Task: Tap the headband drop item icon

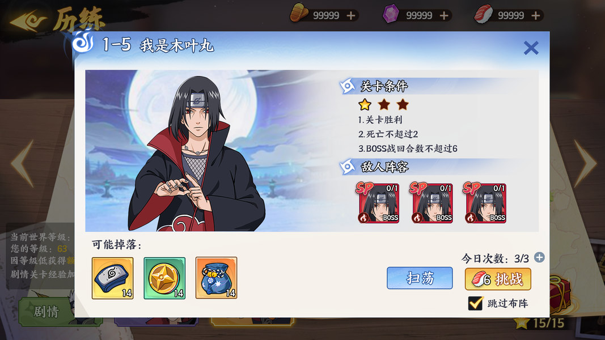Action: [x=113, y=278]
